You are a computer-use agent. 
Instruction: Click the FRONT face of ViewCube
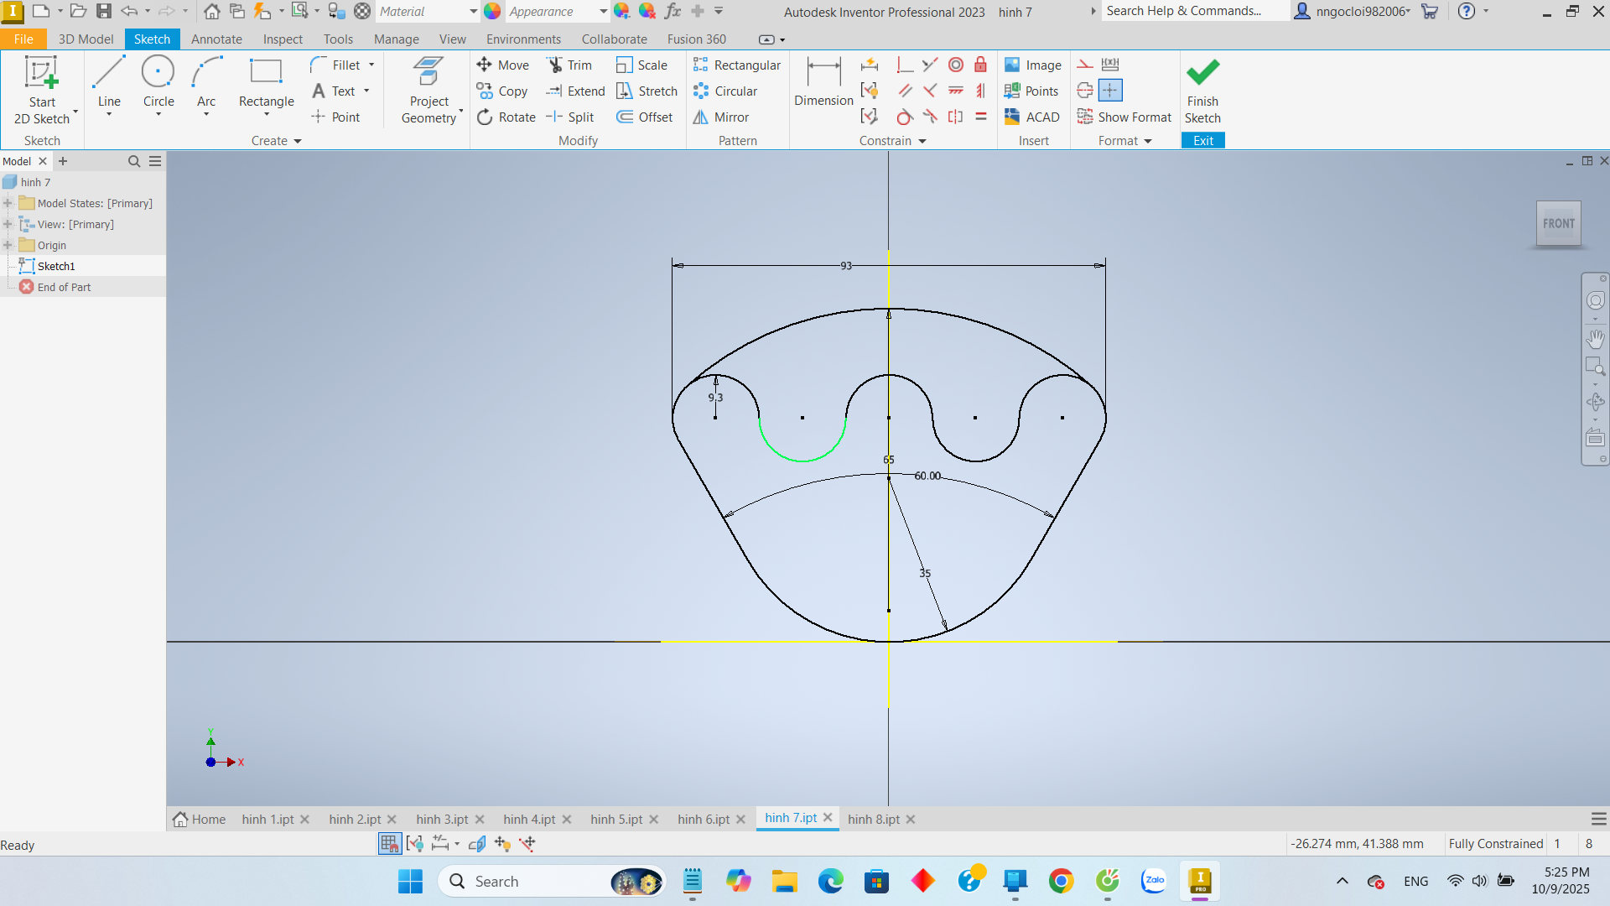(x=1558, y=224)
